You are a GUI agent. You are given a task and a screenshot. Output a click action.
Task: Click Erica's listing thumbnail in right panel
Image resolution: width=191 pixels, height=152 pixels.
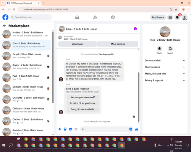tap(165, 32)
